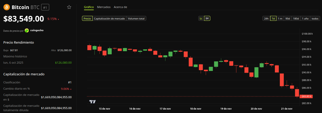Click the green $126,080.00 all-time high value
322x113 pixels.
(63, 63)
